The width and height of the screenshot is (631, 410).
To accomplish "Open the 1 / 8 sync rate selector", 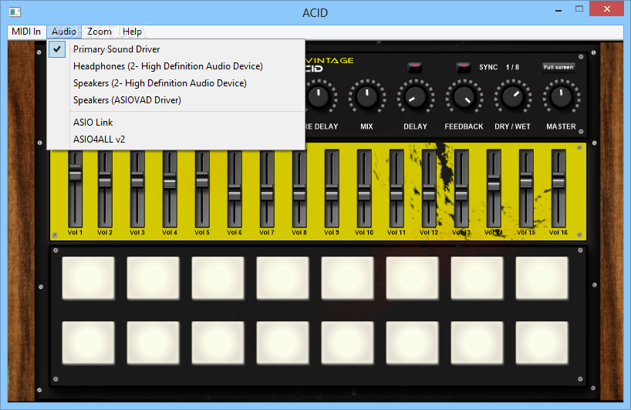I will [x=512, y=67].
